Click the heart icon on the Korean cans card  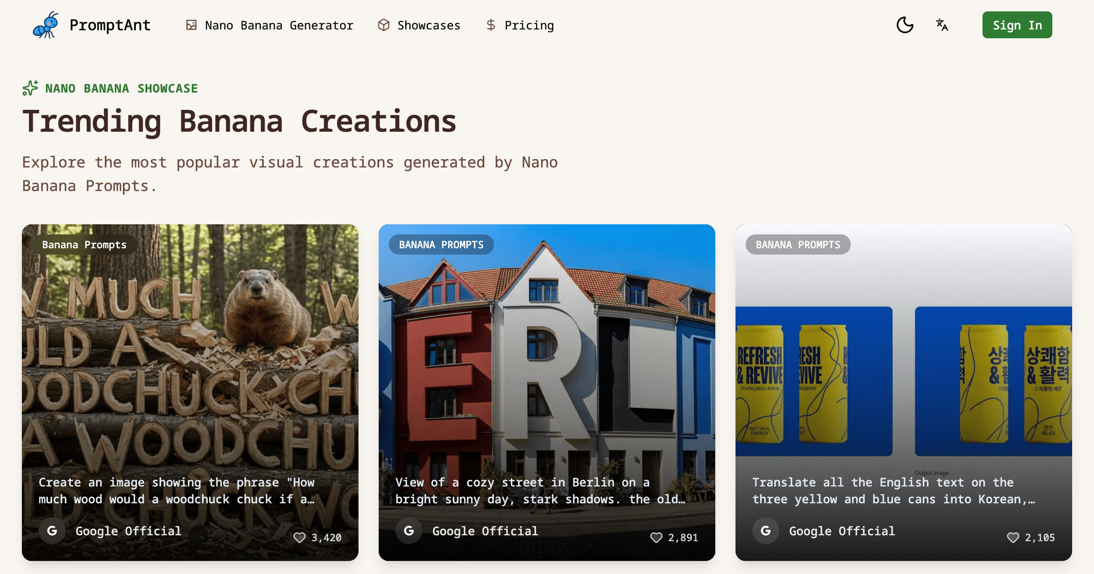coord(1013,537)
